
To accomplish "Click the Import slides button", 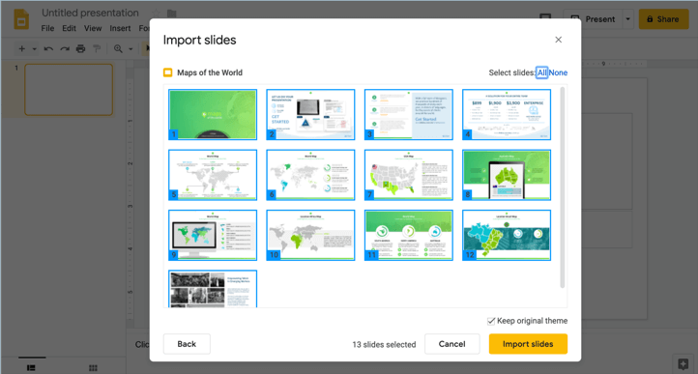I will tap(528, 344).
